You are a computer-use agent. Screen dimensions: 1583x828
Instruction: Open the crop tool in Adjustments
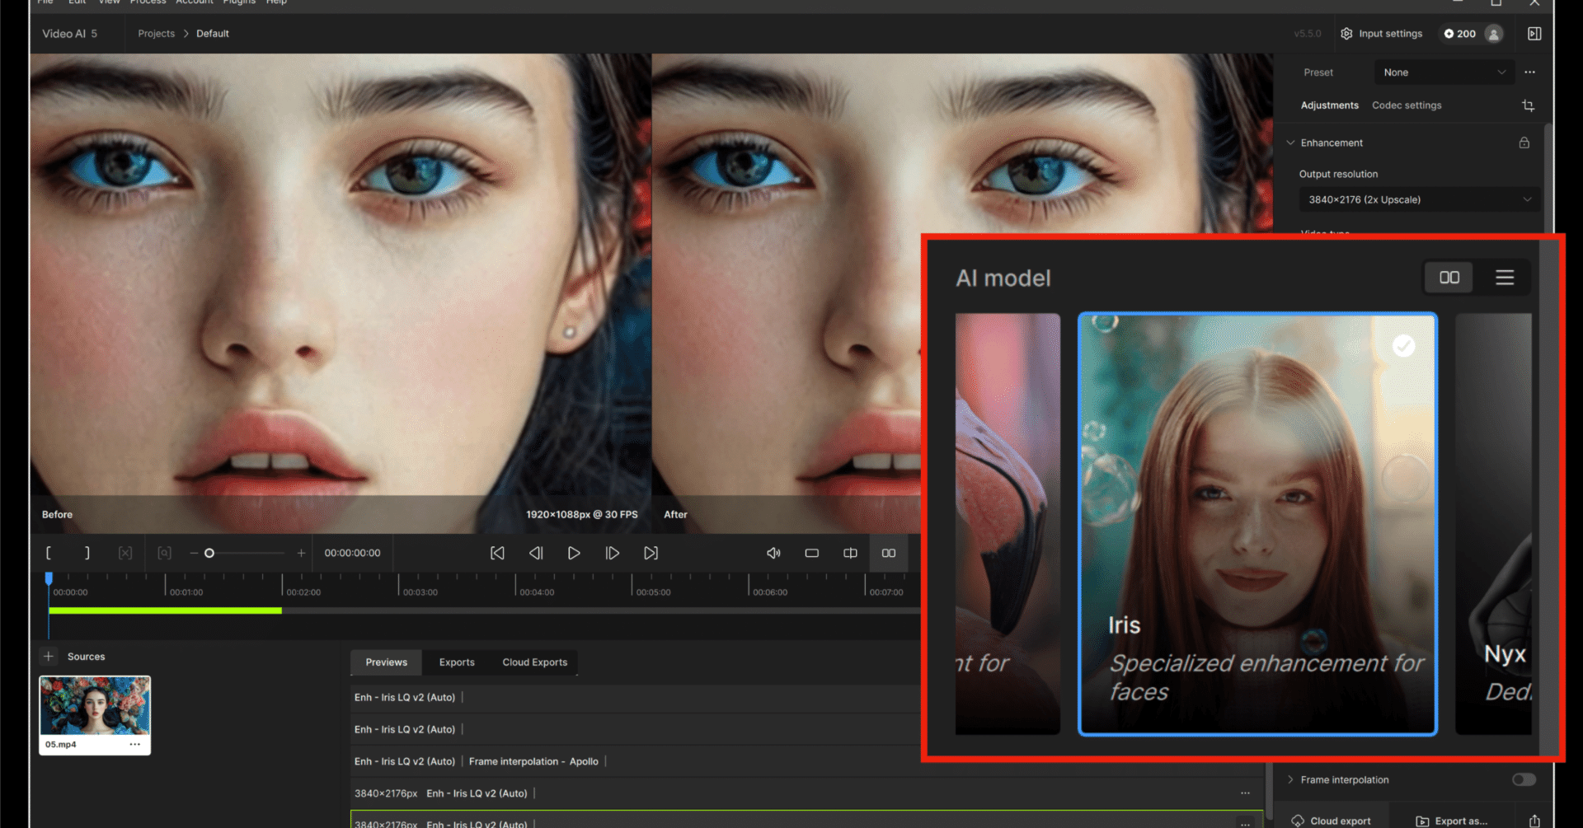pyautogui.click(x=1528, y=105)
